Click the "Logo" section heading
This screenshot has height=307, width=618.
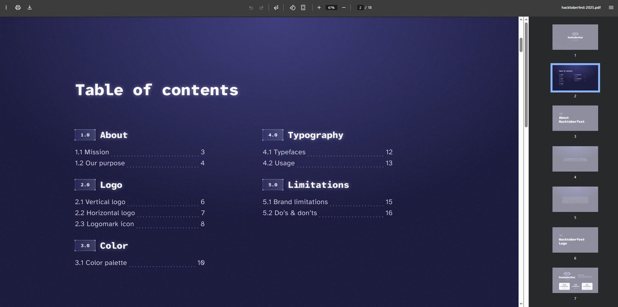[111, 185]
